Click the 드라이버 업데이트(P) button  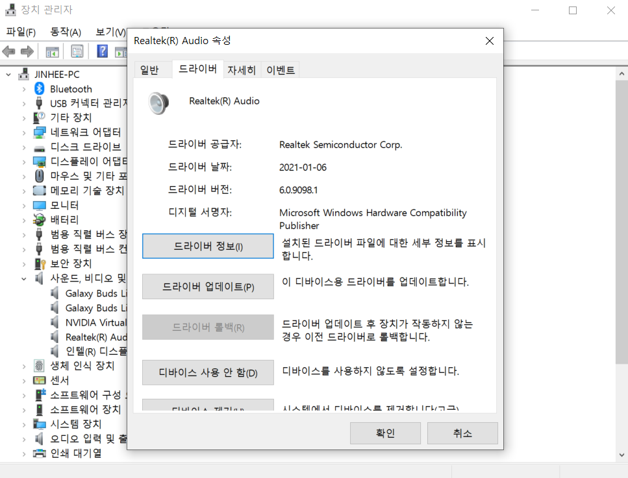click(208, 287)
